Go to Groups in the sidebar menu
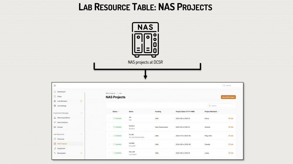The width and height of the screenshot is (293, 164). click(x=60, y=127)
